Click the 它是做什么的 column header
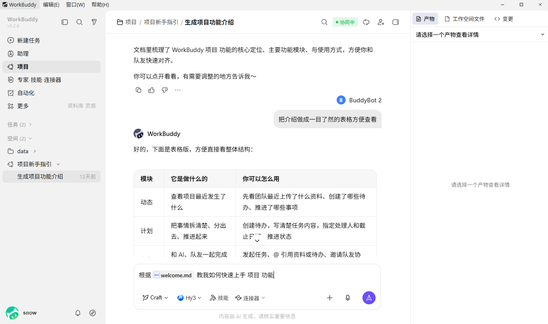Screen dimensions: 548x324 (200, 179)
